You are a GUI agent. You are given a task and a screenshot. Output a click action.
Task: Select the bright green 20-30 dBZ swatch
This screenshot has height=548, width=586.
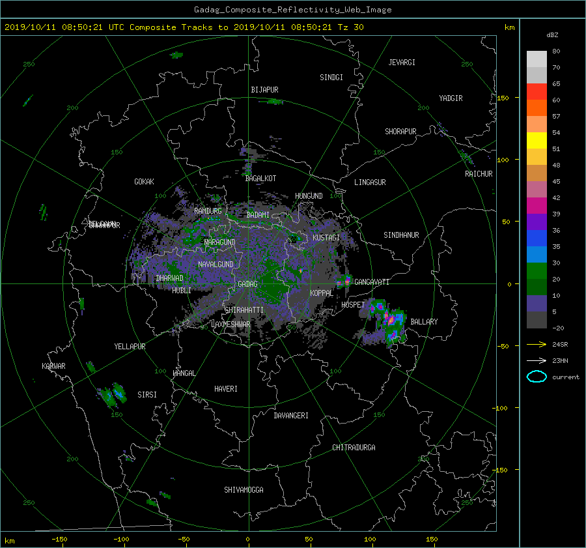click(x=537, y=270)
